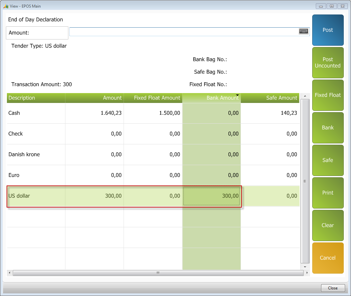The height and width of the screenshot is (296, 351).
Task: Select the Cash tender row
Action: (36, 113)
